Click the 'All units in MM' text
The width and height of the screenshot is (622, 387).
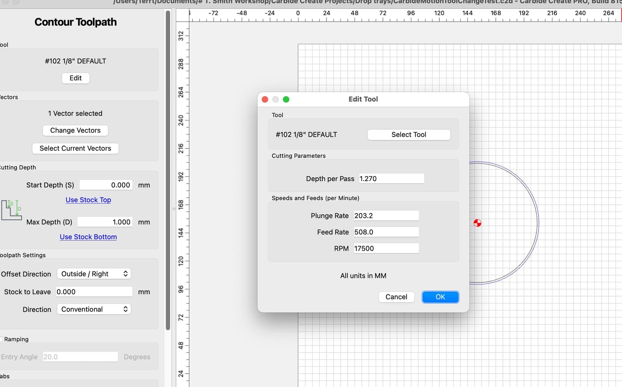click(363, 276)
